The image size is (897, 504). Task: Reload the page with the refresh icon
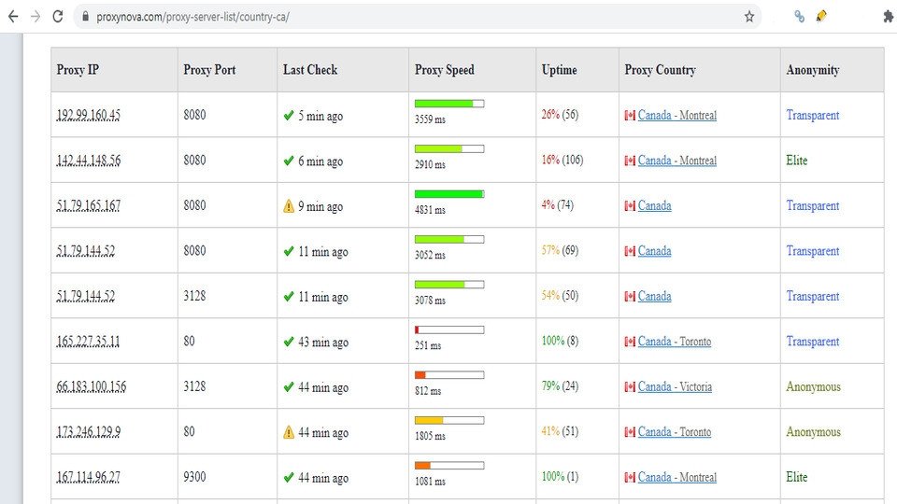coord(58,16)
